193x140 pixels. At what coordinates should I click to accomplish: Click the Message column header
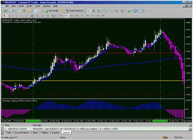pos(110,125)
